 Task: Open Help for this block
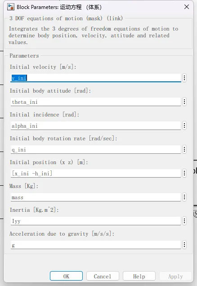[139, 276]
